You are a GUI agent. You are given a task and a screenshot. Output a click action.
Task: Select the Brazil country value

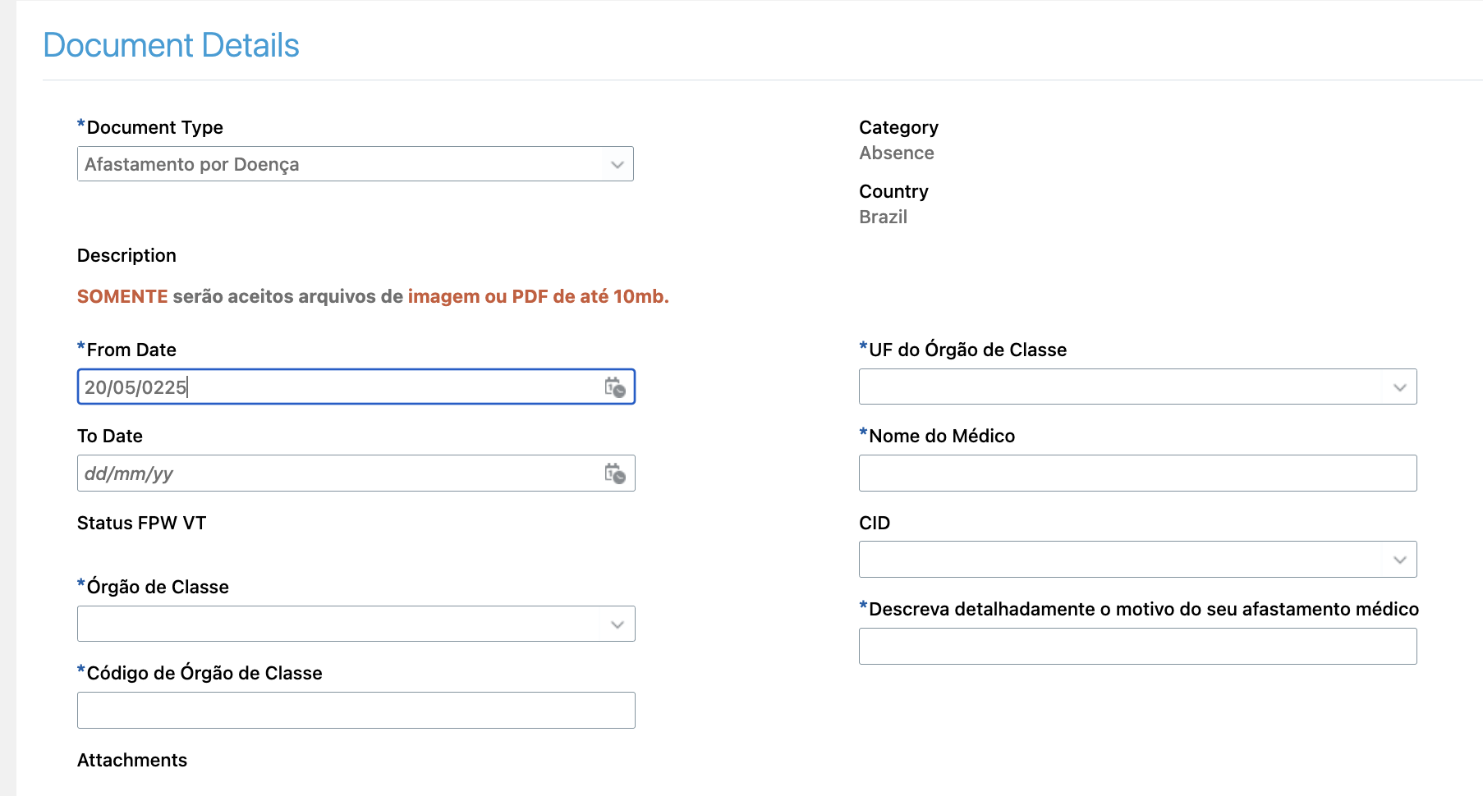[883, 217]
